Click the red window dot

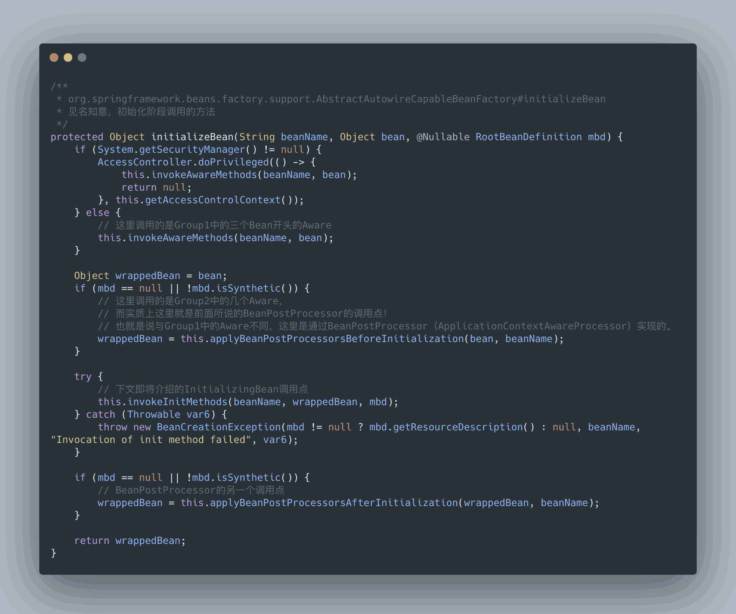pos(54,57)
